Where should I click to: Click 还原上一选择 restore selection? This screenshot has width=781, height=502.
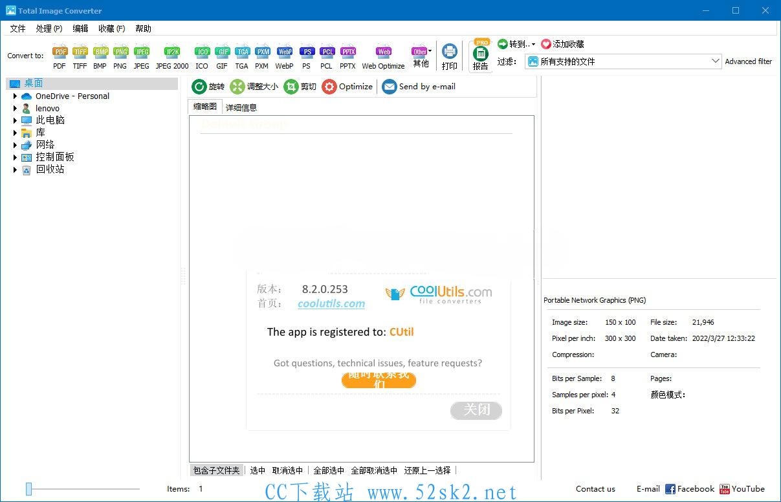tap(427, 470)
